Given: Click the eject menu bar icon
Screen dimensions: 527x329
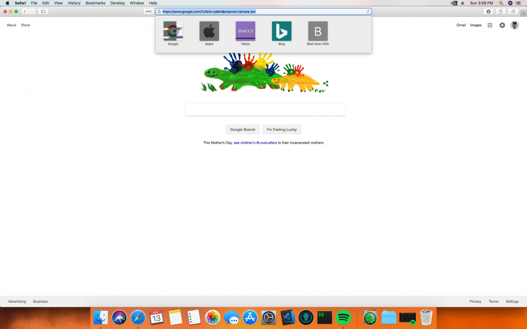Looking at the screenshot, I should pyautogui.click(x=463, y=3).
